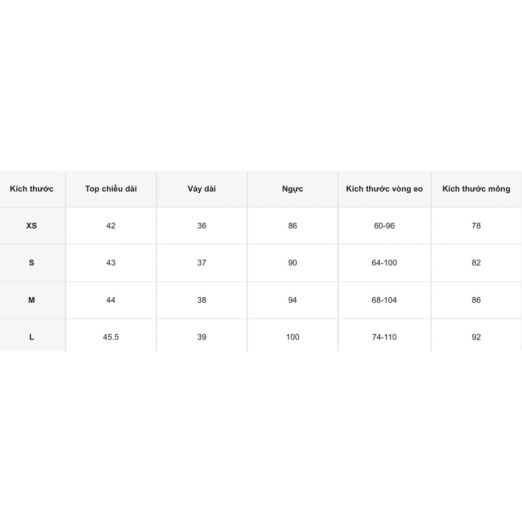522x522 pixels.
Task: Click the M size row label
Action: (x=32, y=300)
